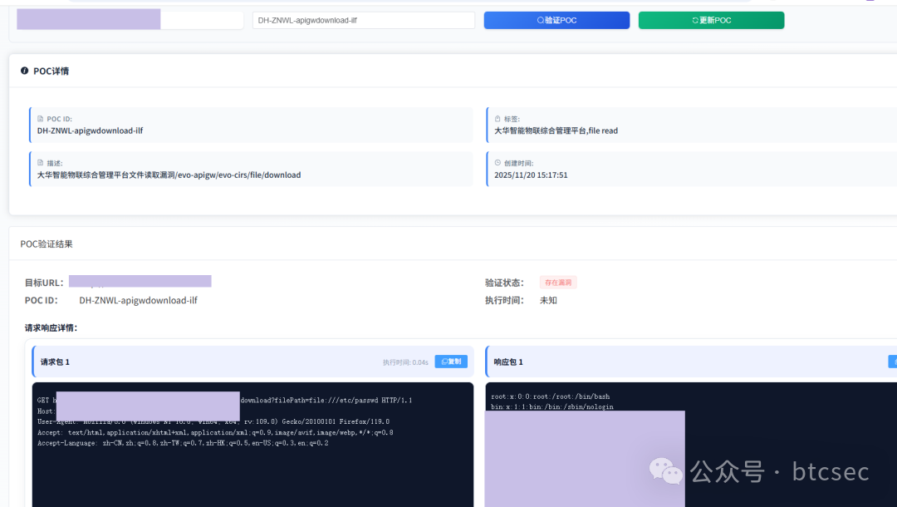Viewport: 897px width, 507px height.
Task: Click the 存在漏洞 status badge
Action: [x=558, y=283]
